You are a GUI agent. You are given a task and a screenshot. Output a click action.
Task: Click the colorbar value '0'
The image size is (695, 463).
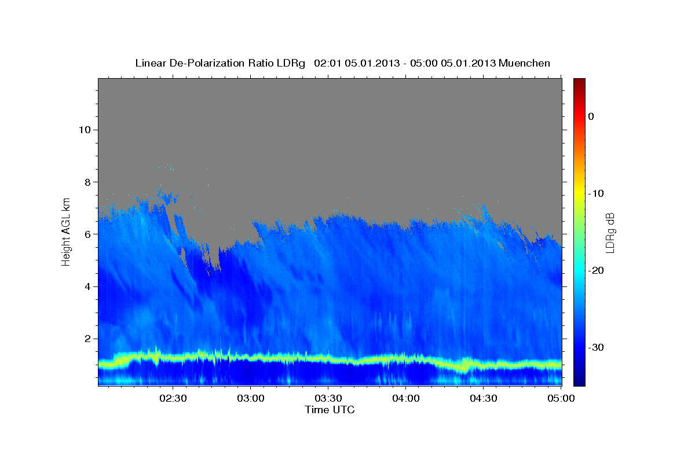591,116
